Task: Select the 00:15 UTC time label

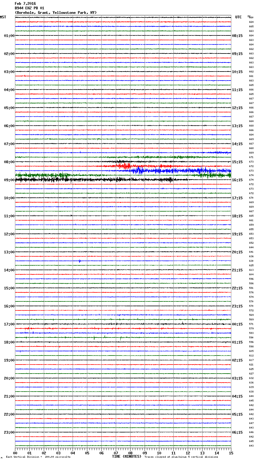Action: [x=237, y=324]
